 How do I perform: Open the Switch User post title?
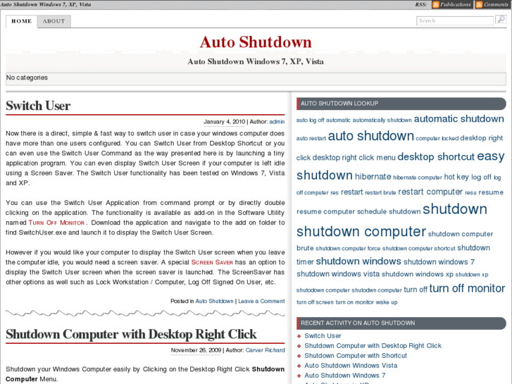(38, 106)
